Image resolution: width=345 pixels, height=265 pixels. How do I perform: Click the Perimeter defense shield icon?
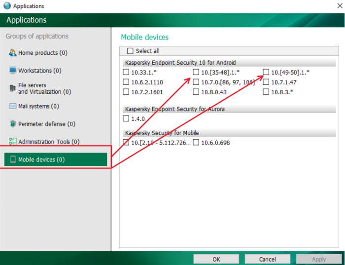point(12,124)
